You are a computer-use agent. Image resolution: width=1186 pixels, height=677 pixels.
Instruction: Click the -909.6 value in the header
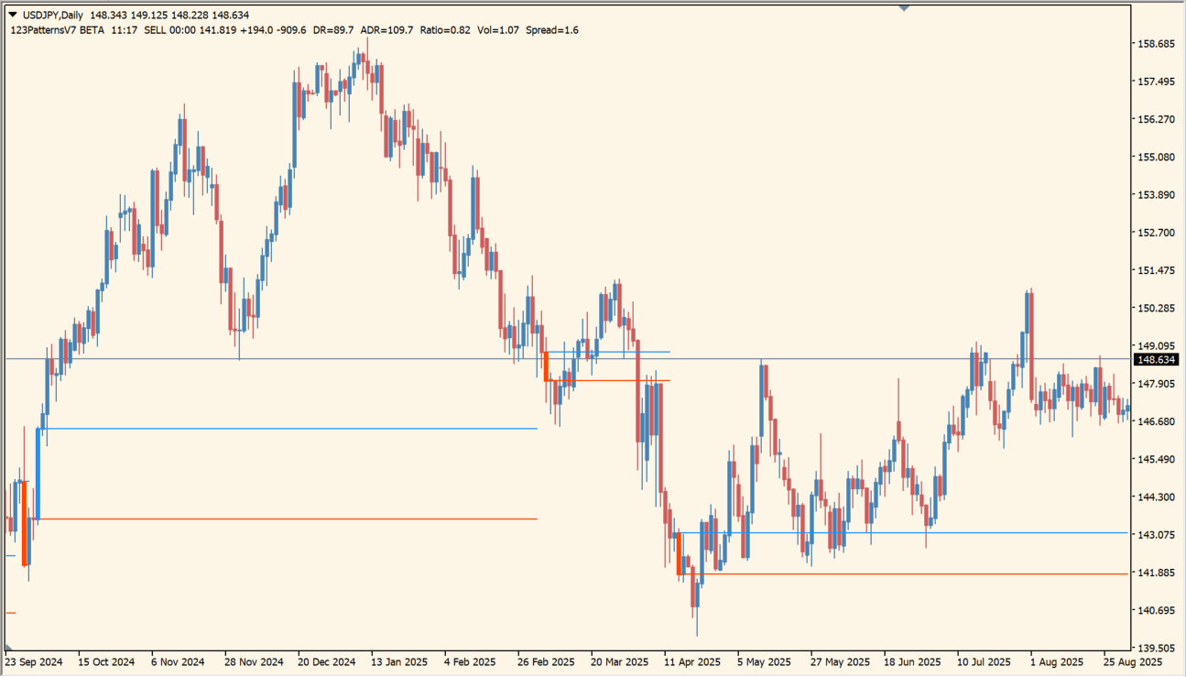(x=291, y=30)
